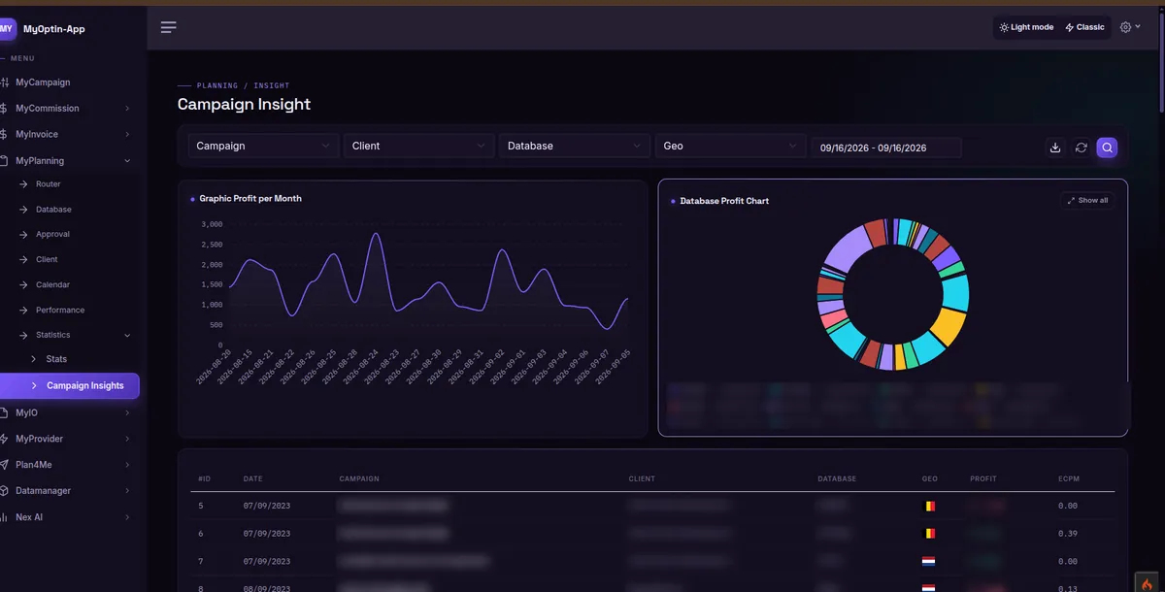
Task: Click the 0.39 ECPM value
Action: point(1067,533)
